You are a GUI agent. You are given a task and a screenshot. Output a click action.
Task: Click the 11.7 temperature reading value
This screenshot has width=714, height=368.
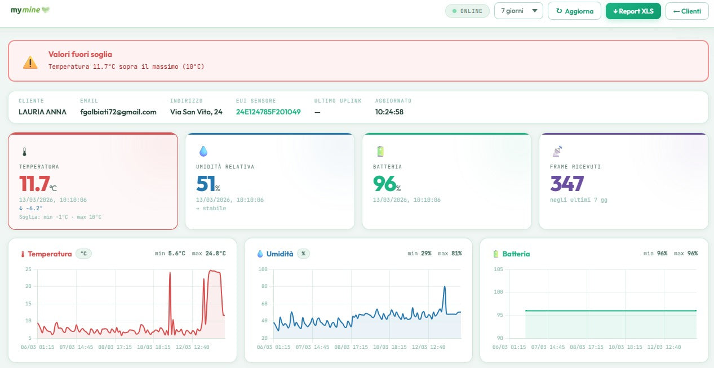[x=34, y=184]
